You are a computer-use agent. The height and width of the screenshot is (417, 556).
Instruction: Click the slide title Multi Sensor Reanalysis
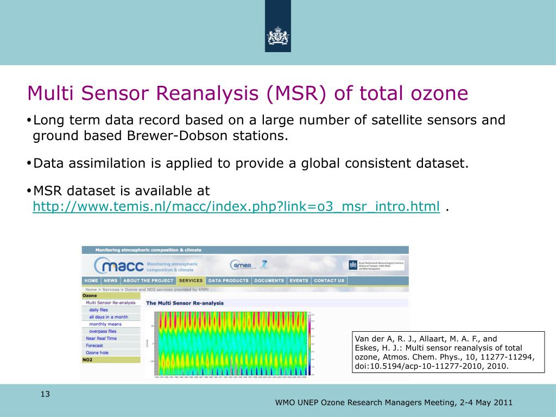(248, 93)
